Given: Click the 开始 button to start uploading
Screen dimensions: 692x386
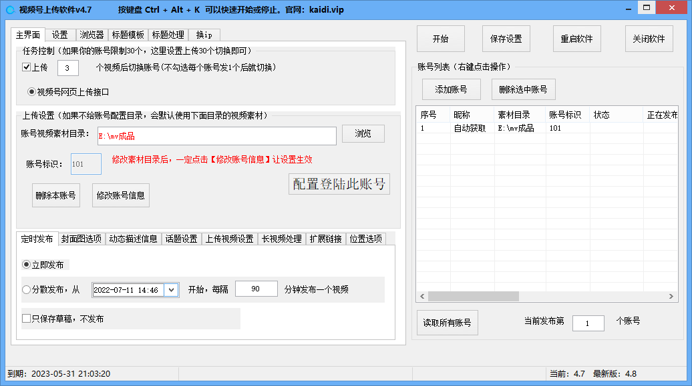Looking at the screenshot, I should [440, 39].
